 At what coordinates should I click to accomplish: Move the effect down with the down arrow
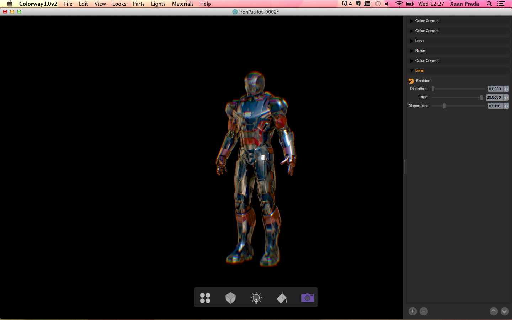505,311
